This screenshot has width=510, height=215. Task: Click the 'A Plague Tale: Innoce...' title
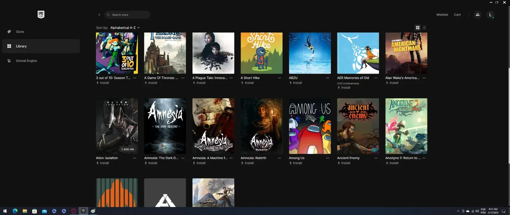(x=210, y=78)
